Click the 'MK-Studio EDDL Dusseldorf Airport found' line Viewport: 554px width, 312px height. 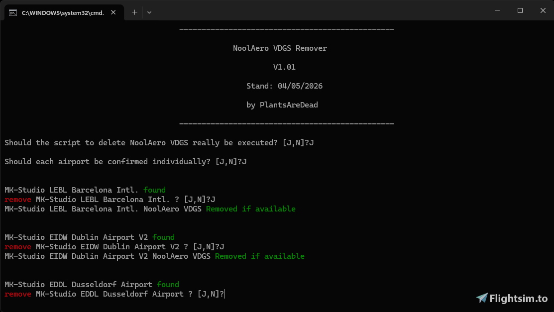pyautogui.click(x=92, y=285)
